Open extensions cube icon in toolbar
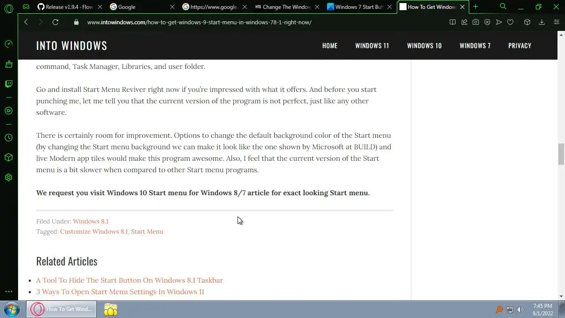Viewport: 565px width, 318px height. click(x=527, y=22)
